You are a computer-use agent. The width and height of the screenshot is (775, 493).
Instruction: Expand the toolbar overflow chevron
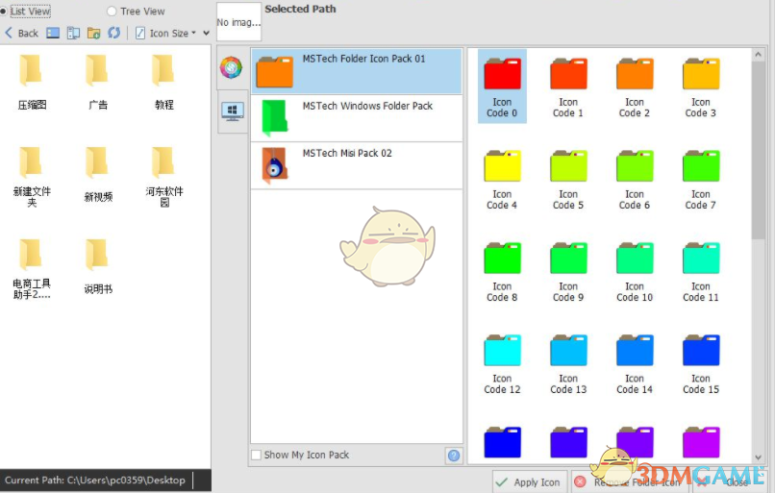click(x=206, y=33)
